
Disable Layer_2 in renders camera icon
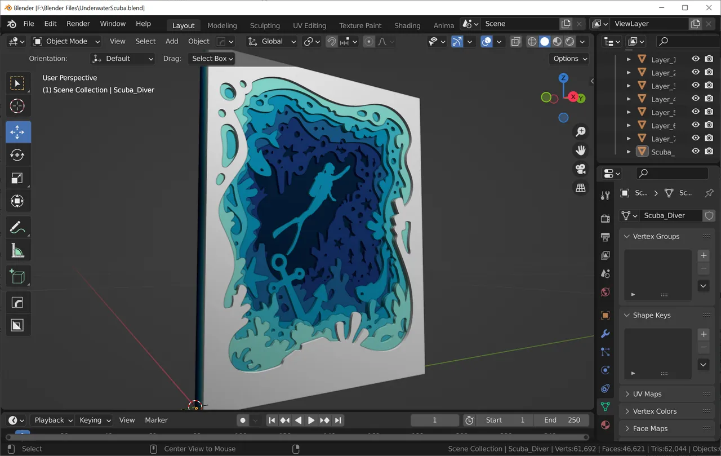pyautogui.click(x=709, y=72)
